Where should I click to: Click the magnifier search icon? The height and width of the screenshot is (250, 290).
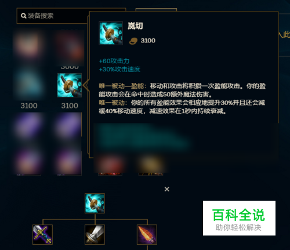pyautogui.click(x=24, y=16)
